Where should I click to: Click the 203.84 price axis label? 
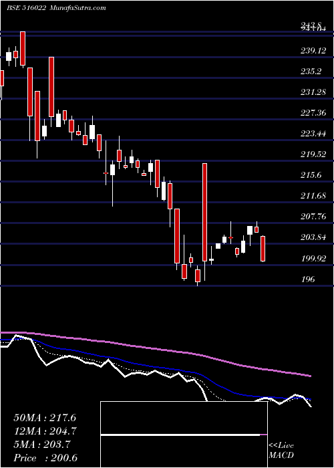coord(313,237)
